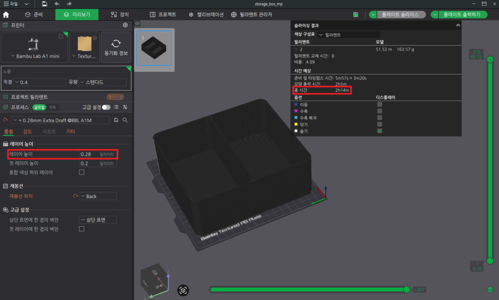Click the percent process tools icon
Viewport: 499px width, 300px height.
pyautogui.click(x=125, y=107)
